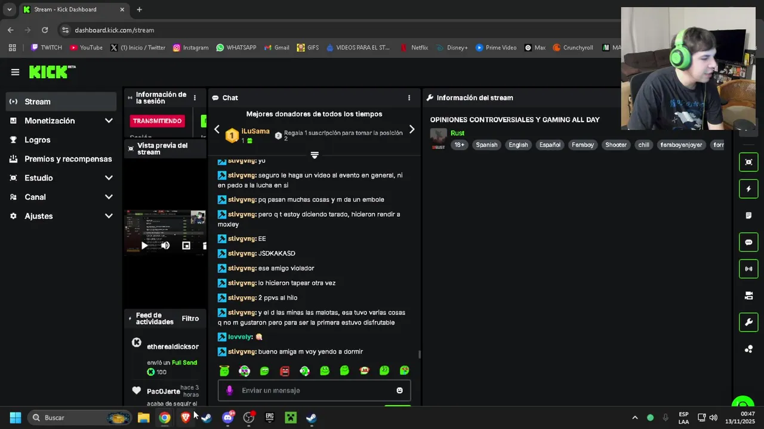Click the Spanish tag
Image resolution: width=764 pixels, height=429 pixels.
486,145
